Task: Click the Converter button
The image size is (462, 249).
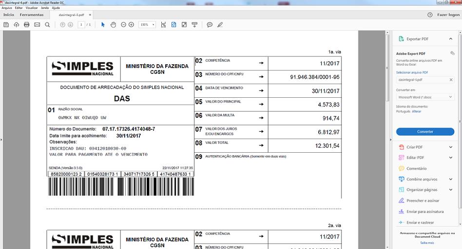Action: coord(425,132)
